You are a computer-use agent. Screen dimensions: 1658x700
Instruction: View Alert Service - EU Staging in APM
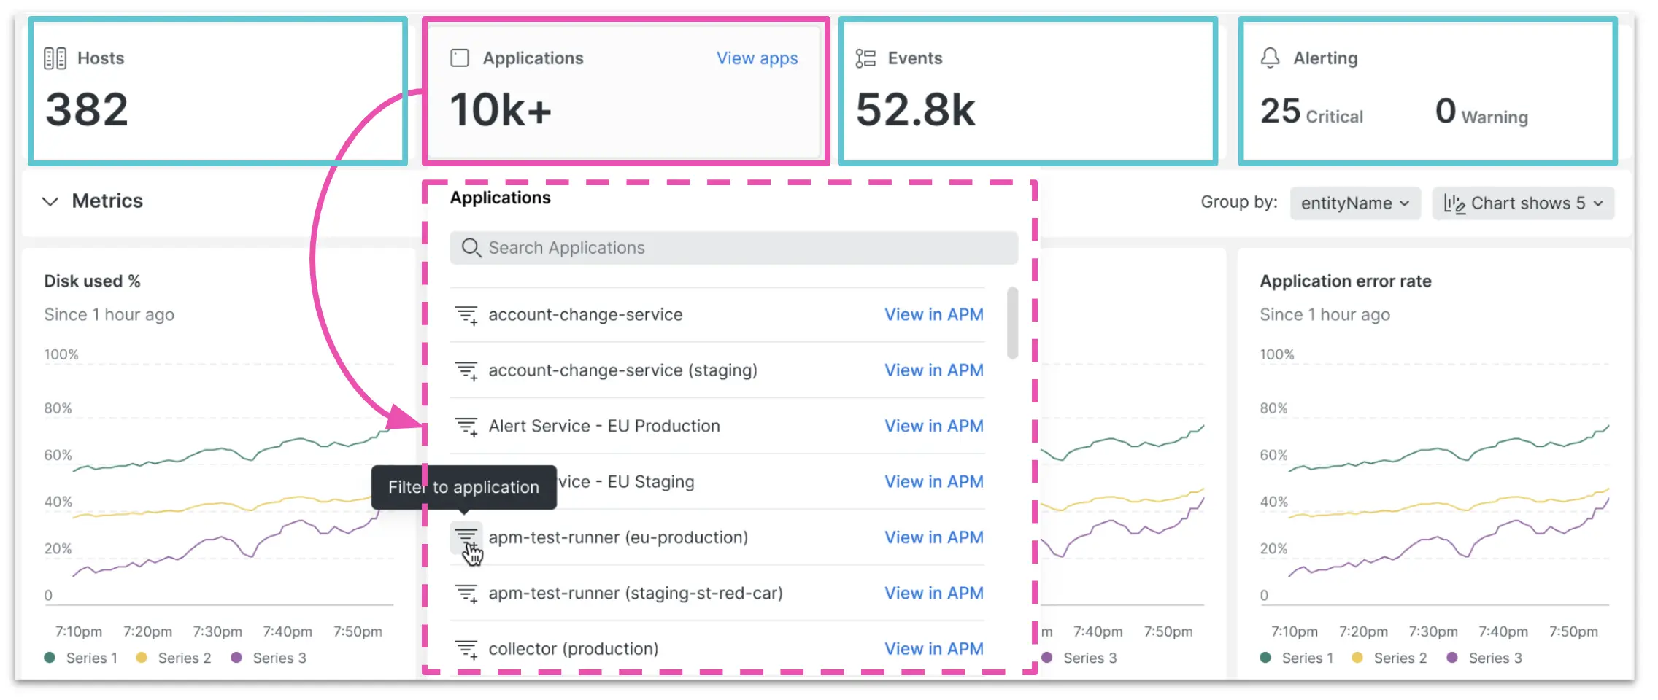(x=934, y=482)
